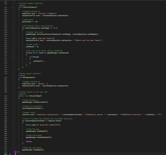
Task: Click gameManager.HideMapUI() call
Action: click(37, 131)
